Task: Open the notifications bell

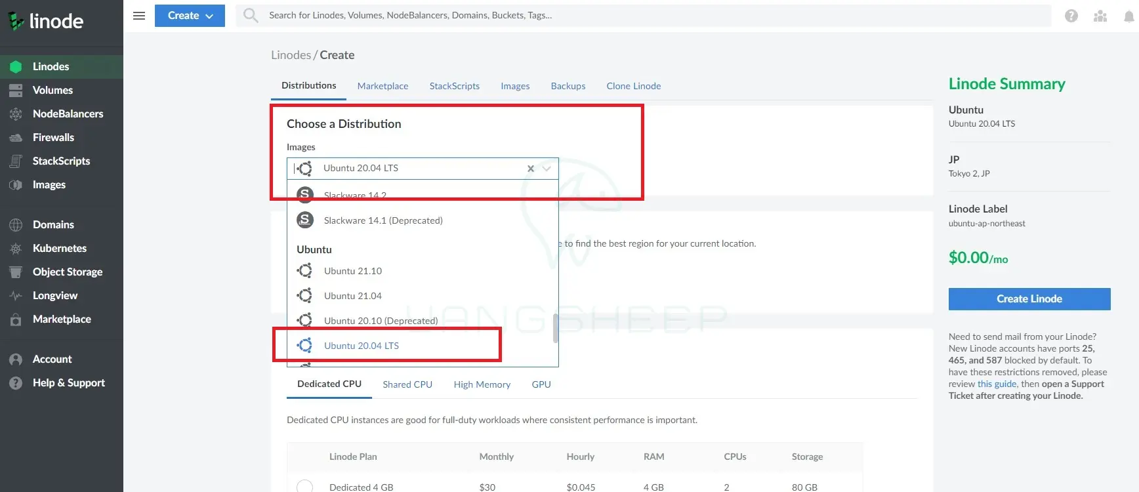Action: (x=1129, y=16)
